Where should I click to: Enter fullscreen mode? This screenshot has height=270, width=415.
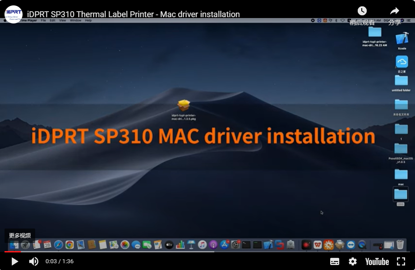[x=401, y=261]
